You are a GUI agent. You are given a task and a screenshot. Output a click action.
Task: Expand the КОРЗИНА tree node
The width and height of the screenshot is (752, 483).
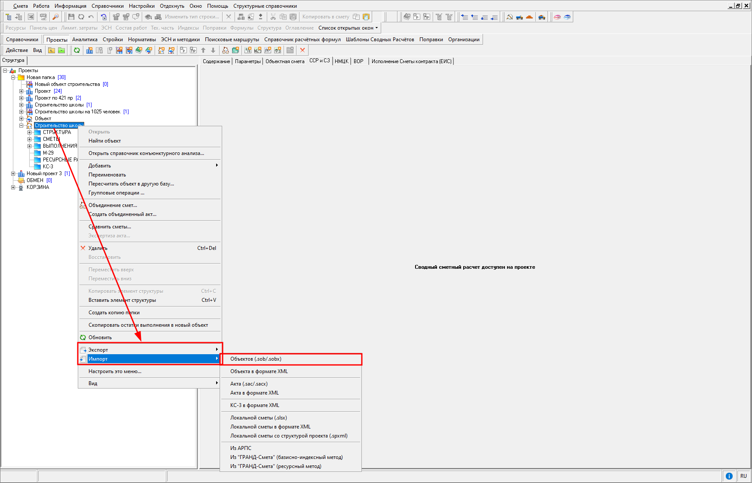coord(13,187)
